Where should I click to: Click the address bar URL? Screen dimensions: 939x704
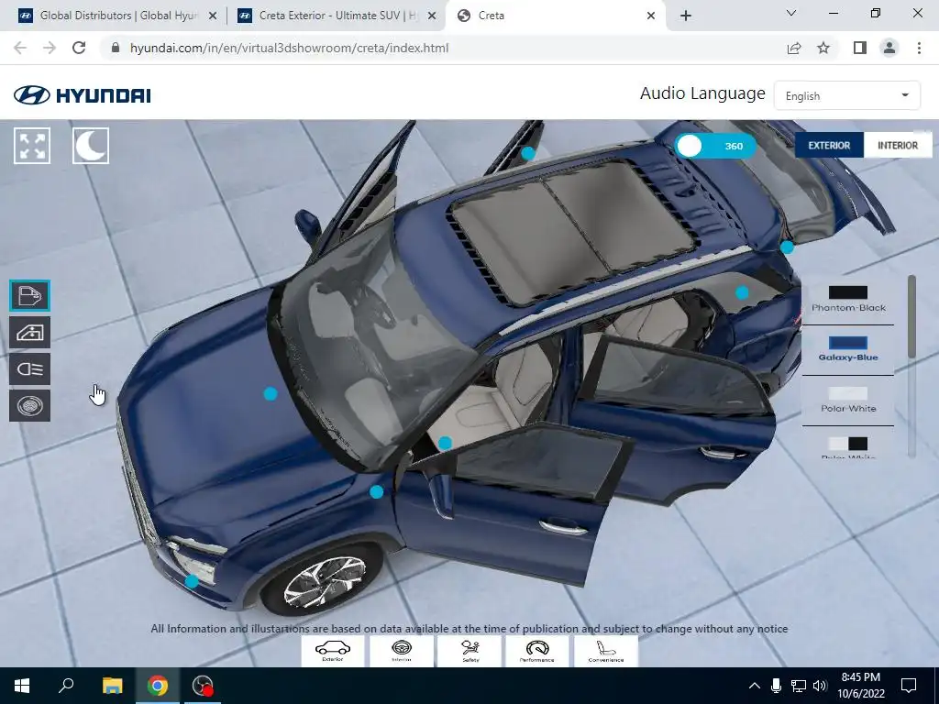tap(289, 48)
